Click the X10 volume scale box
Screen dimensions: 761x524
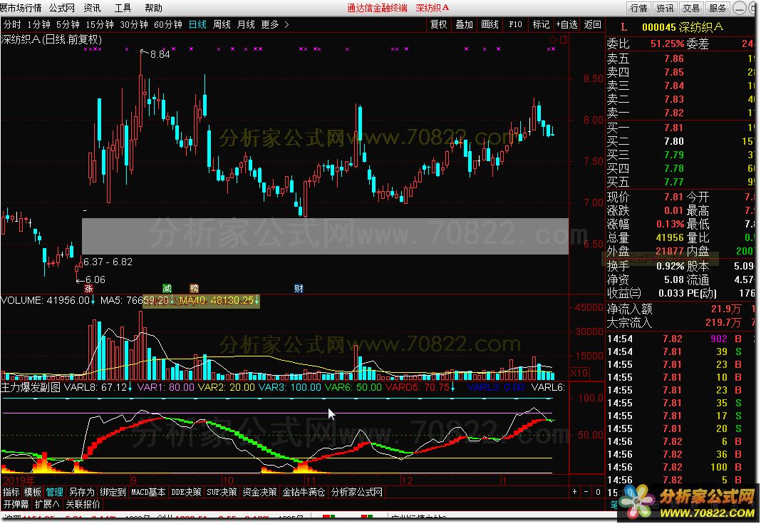pyautogui.click(x=579, y=373)
